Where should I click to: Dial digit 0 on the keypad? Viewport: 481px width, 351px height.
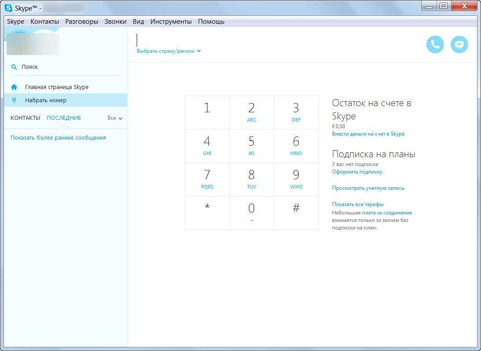click(252, 213)
